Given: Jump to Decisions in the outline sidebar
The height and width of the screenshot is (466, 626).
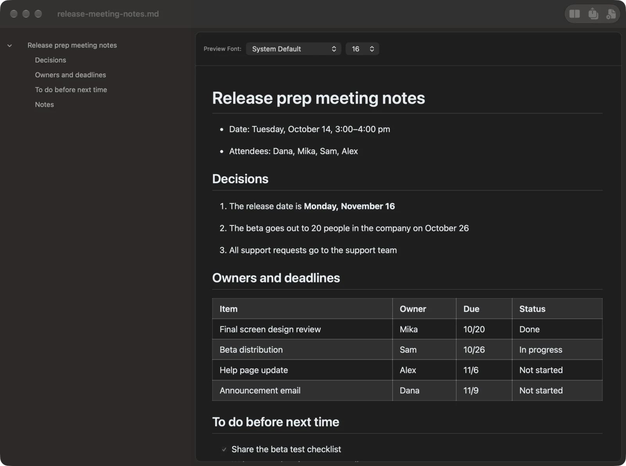Looking at the screenshot, I should pyautogui.click(x=50, y=60).
